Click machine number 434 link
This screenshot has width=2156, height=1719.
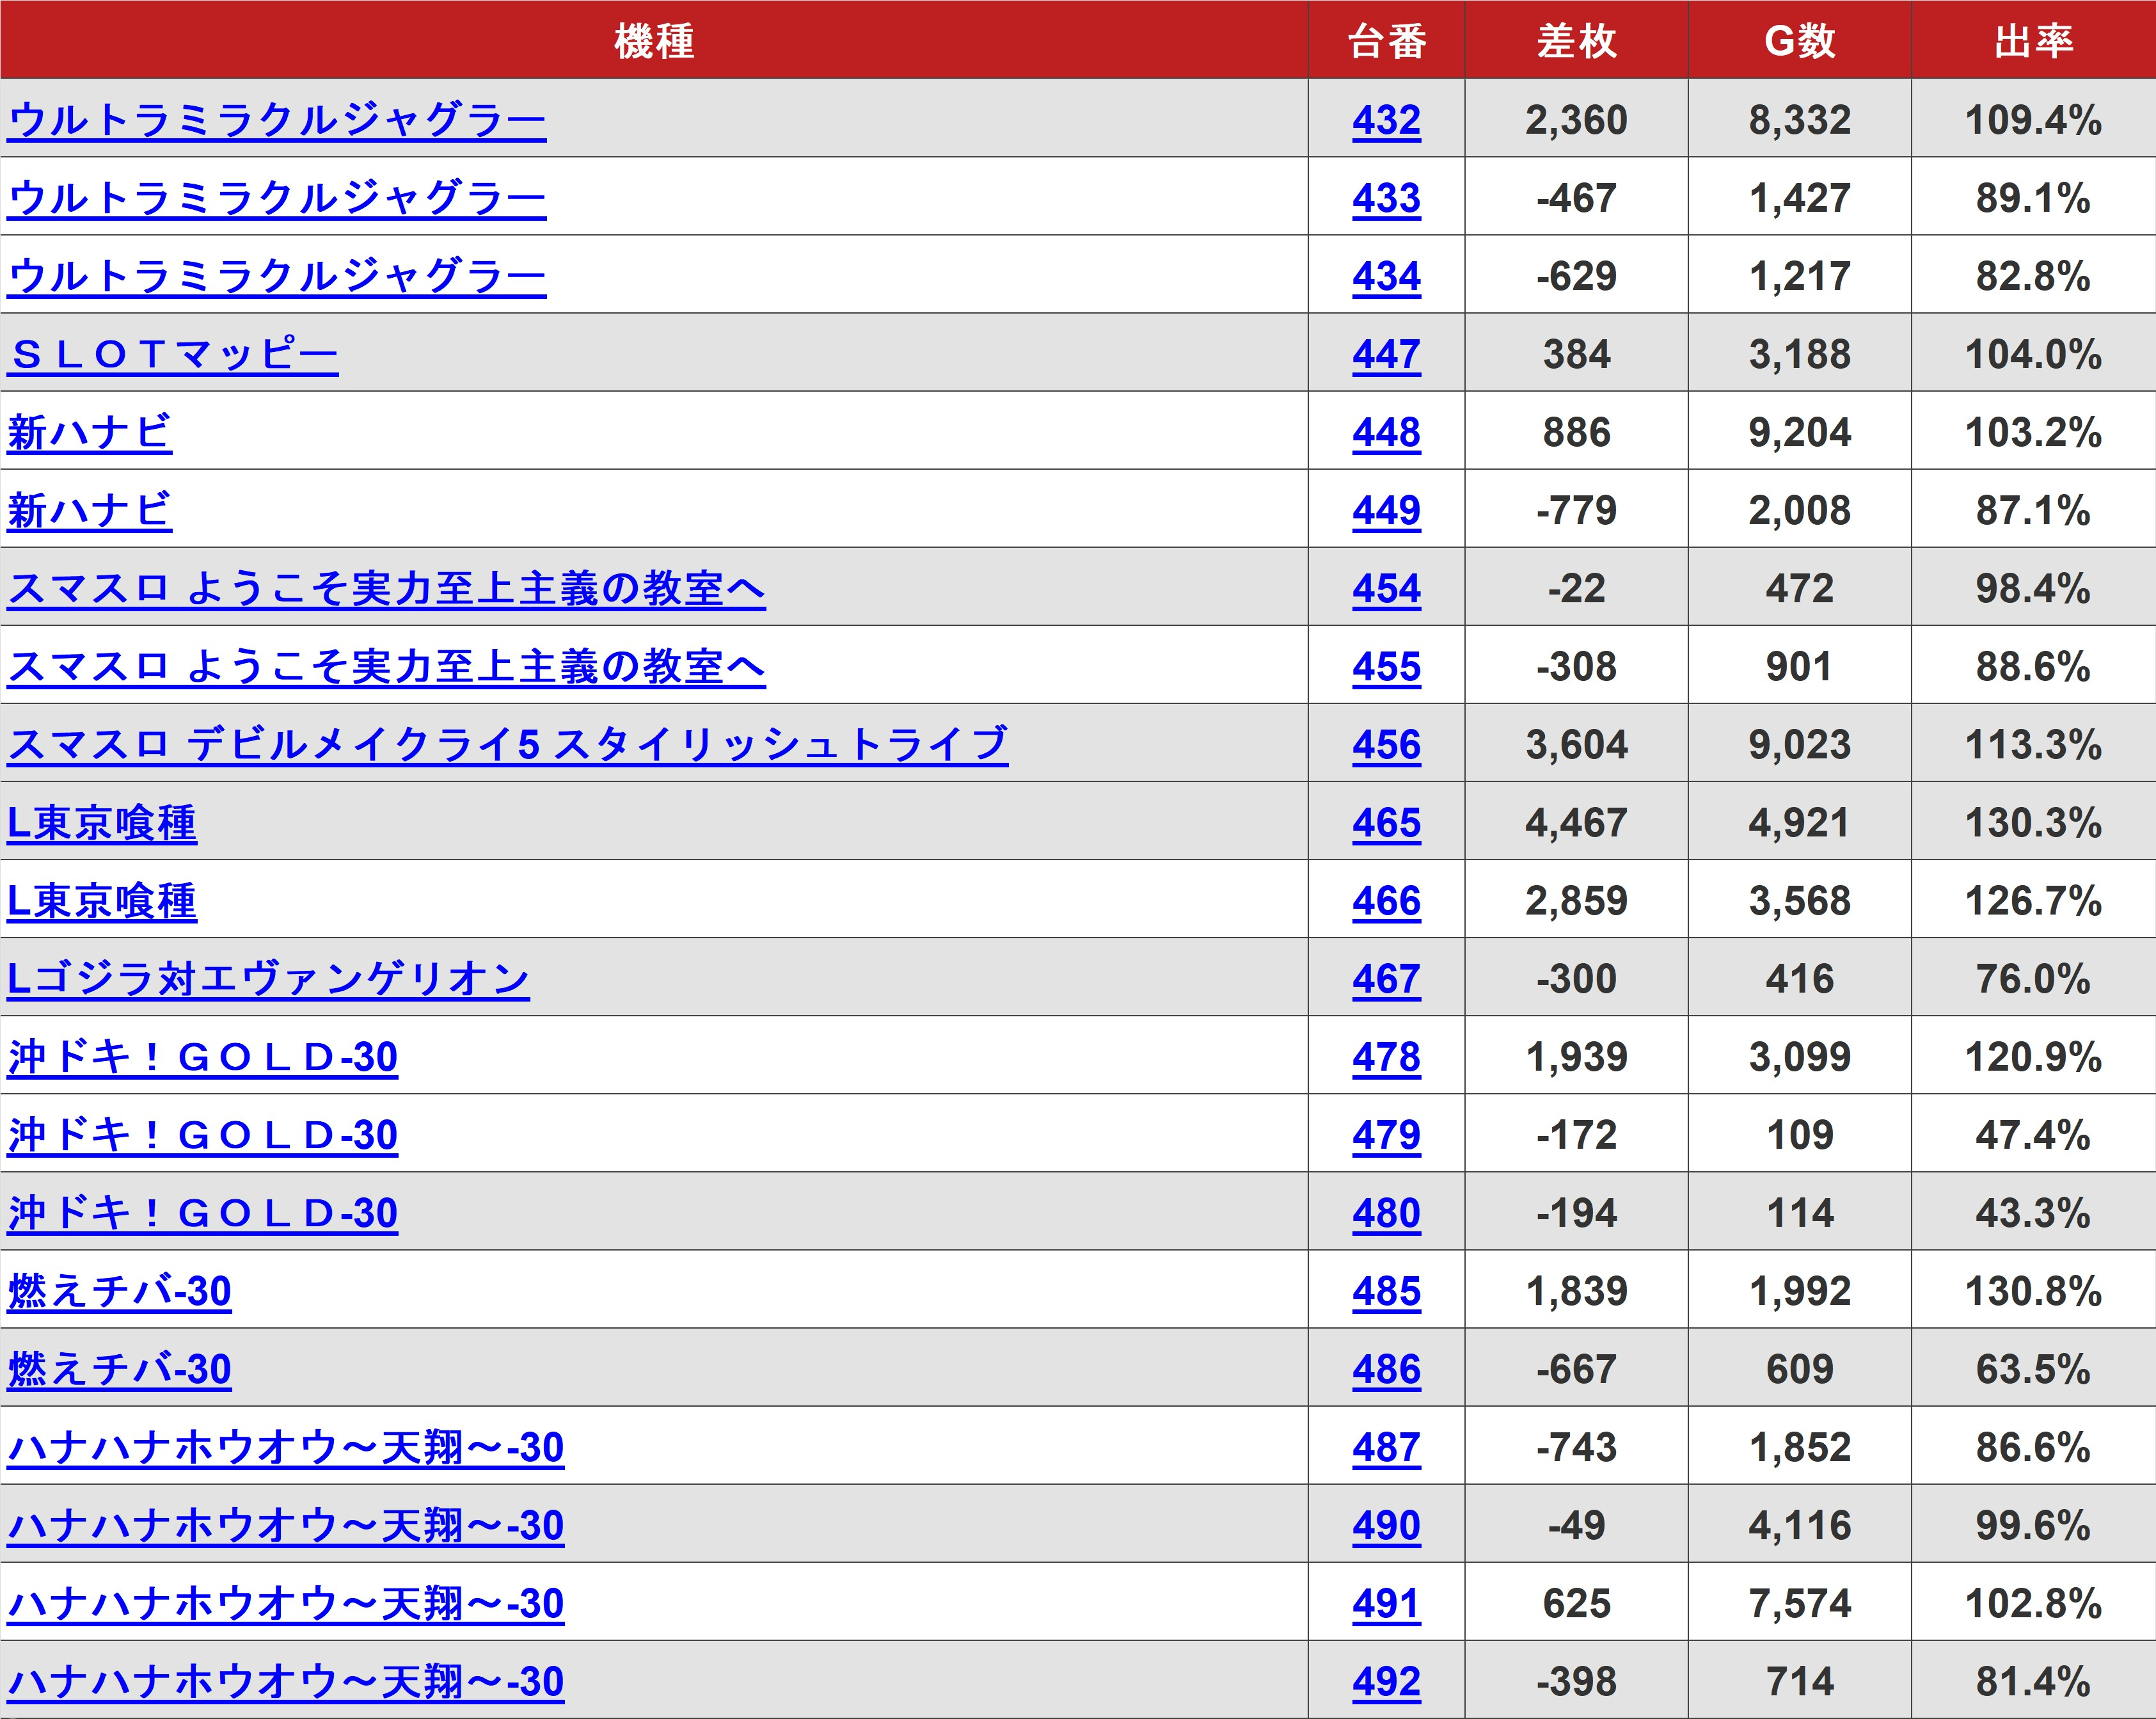[1386, 276]
